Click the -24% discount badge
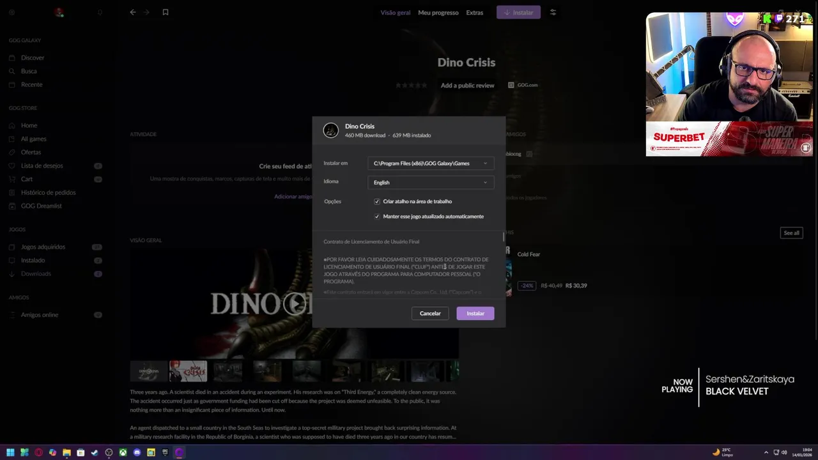The image size is (818, 460). pos(527,286)
